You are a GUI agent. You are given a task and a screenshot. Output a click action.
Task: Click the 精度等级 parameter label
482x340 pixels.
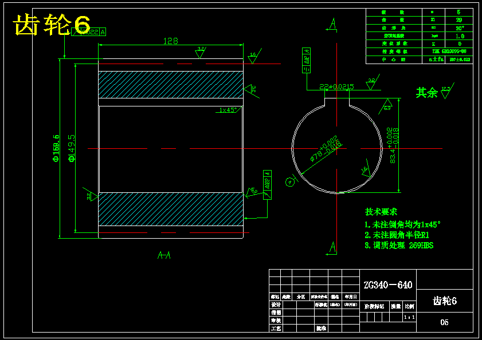394,52
